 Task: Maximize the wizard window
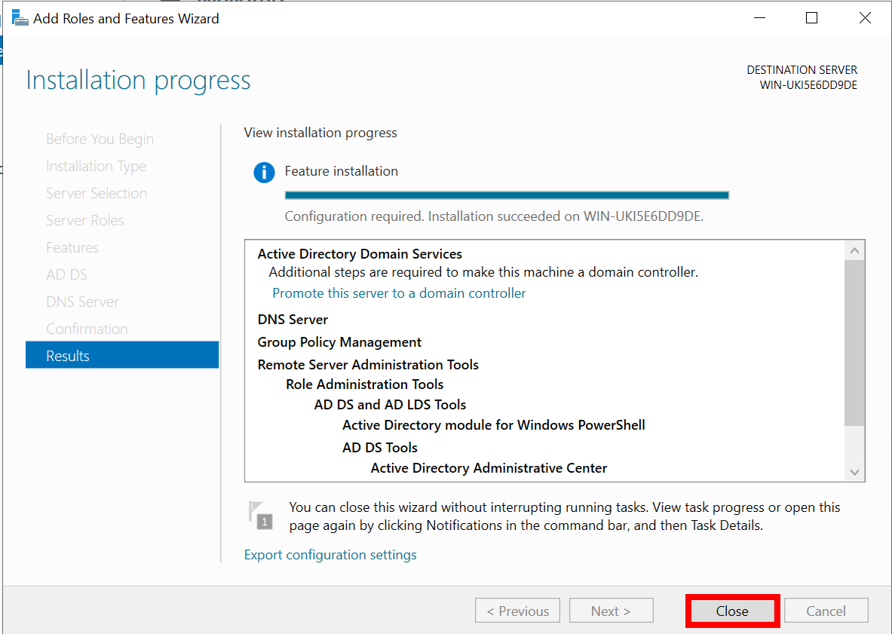[812, 18]
